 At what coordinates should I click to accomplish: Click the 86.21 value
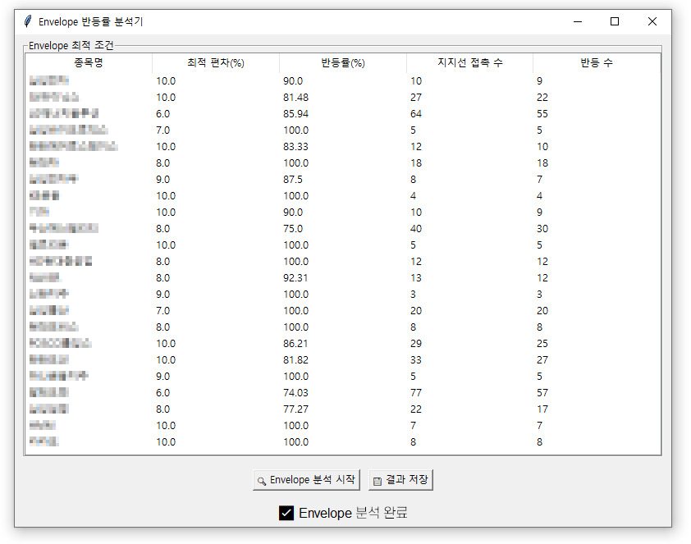(x=295, y=344)
